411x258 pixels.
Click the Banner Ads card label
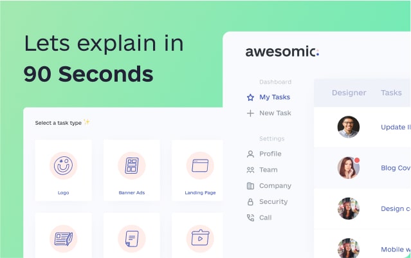(x=132, y=193)
